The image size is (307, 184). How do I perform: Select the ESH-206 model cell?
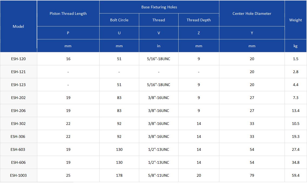[18, 111]
